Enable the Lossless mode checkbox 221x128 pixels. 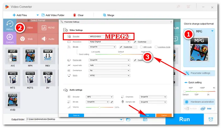156,47
